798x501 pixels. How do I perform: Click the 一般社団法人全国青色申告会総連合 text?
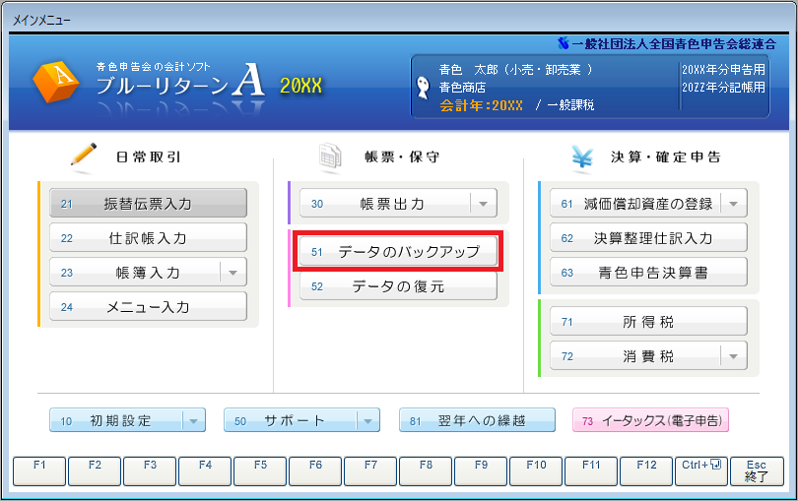(x=674, y=44)
